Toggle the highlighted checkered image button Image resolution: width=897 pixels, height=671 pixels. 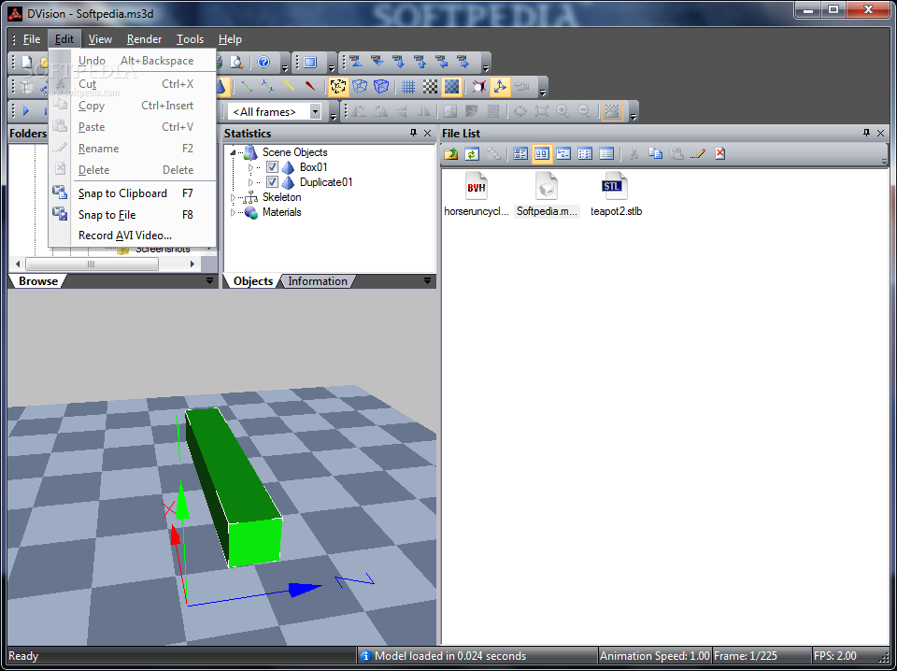[611, 111]
